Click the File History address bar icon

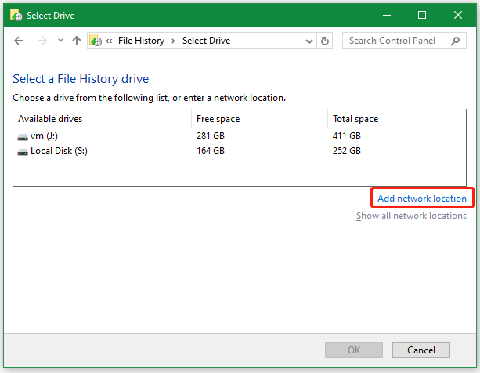click(96, 41)
